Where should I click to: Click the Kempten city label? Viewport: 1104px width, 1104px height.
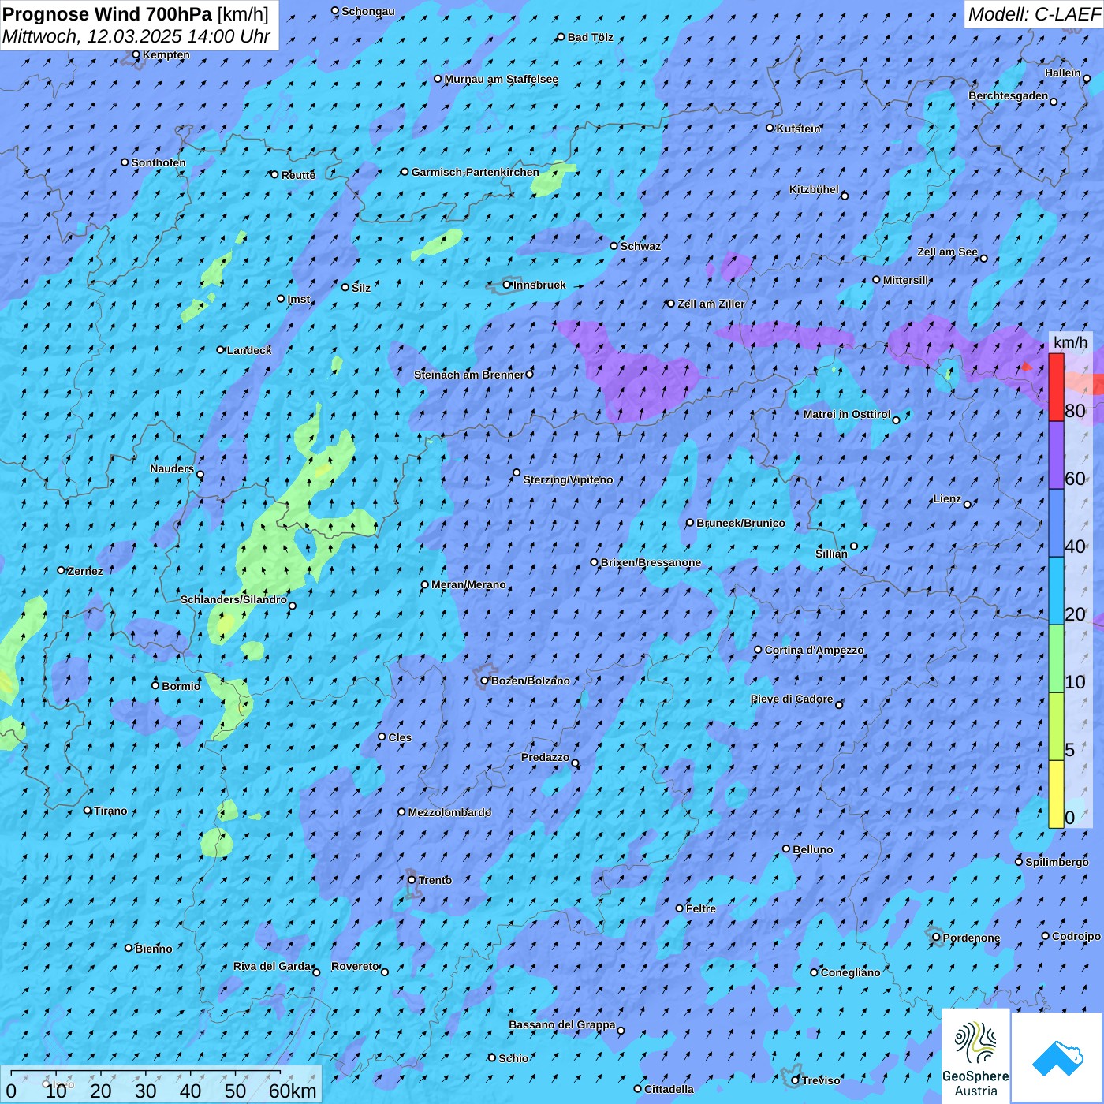click(166, 54)
